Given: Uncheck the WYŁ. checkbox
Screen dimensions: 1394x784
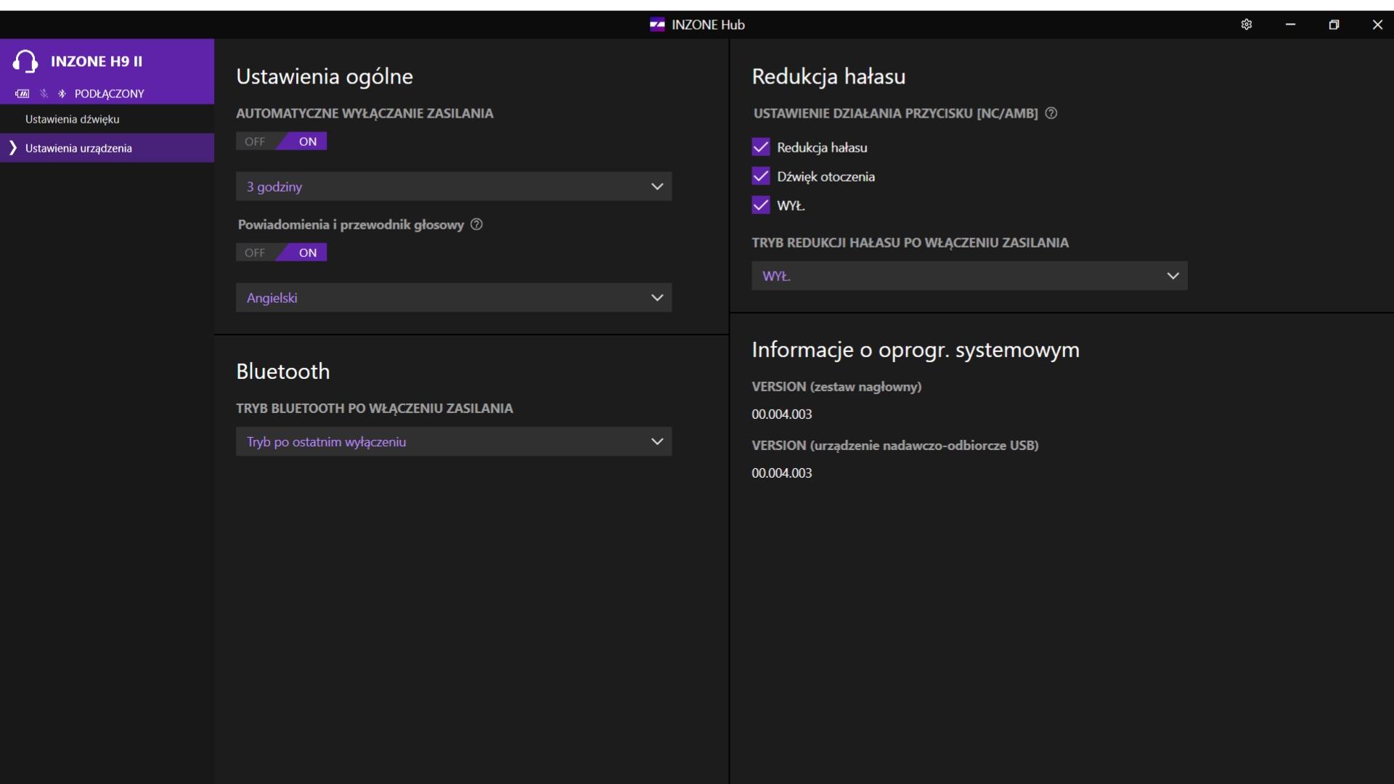Looking at the screenshot, I should pos(761,205).
